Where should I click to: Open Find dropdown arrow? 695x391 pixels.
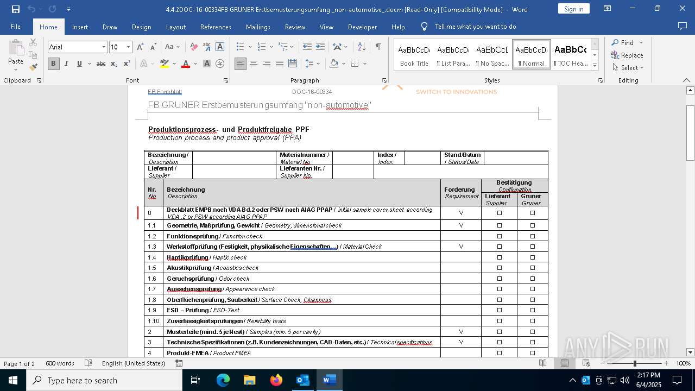pyautogui.click(x=641, y=42)
